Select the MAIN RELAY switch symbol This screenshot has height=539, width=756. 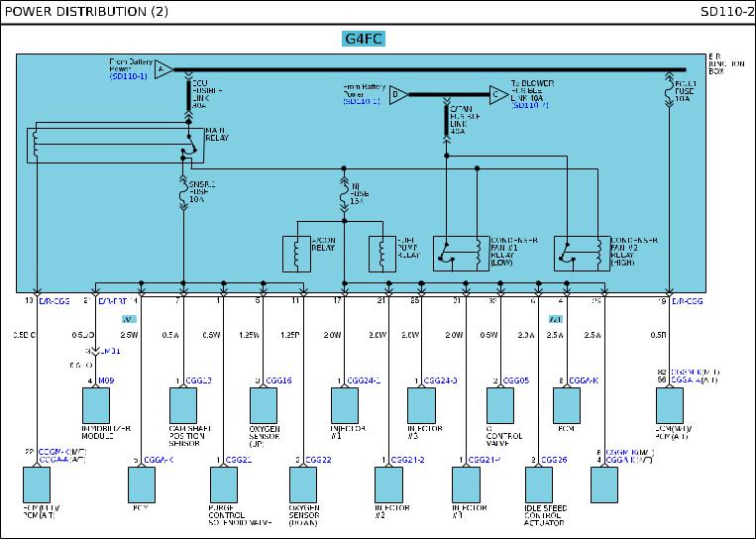(189, 145)
